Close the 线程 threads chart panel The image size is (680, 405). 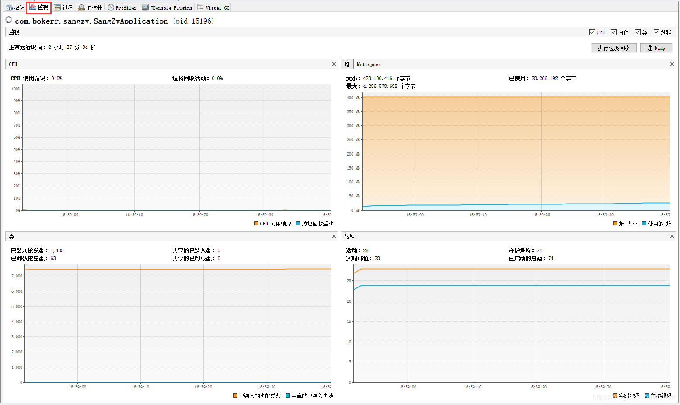point(672,236)
